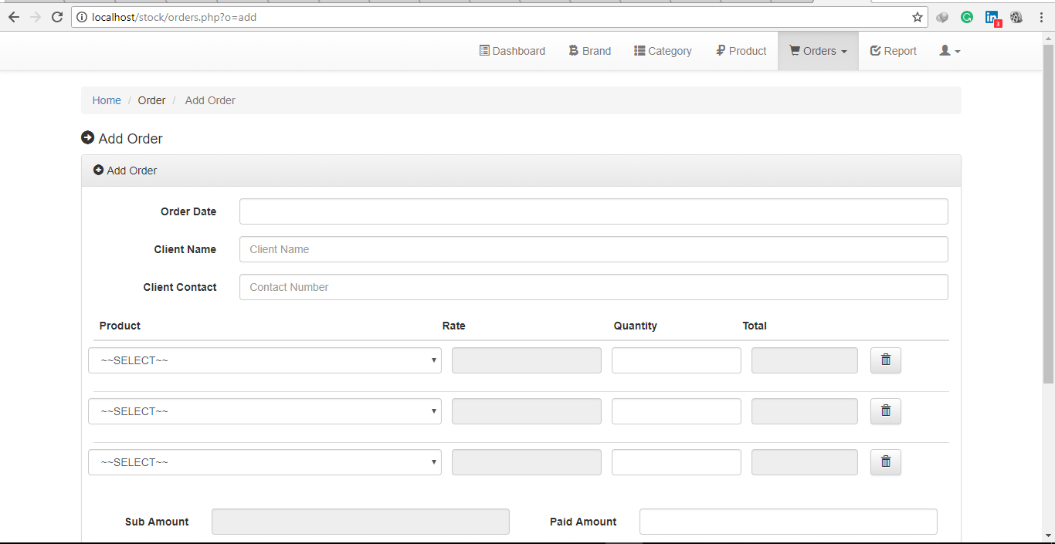Click the Order breadcrumb item
Screen dimensions: 1055x544
coord(151,100)
